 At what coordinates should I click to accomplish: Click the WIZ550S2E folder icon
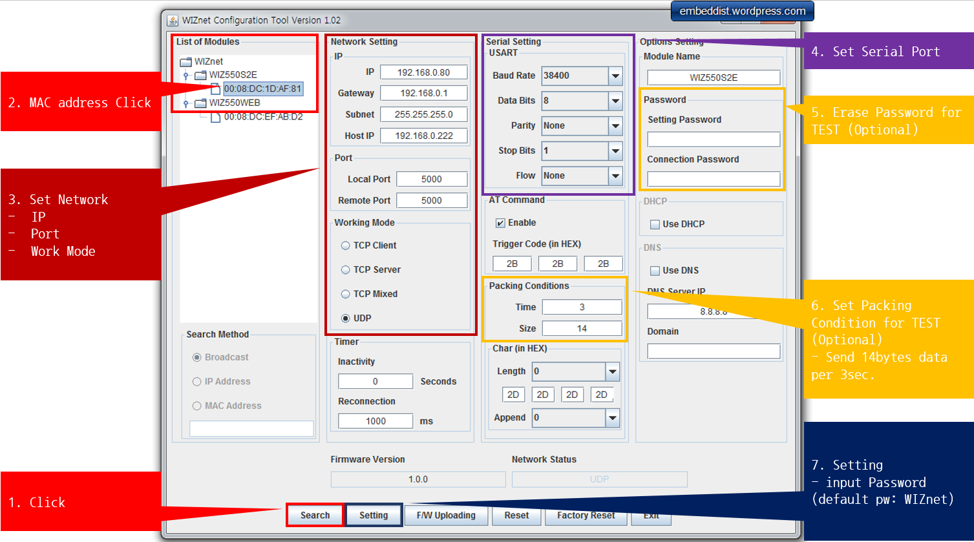(x=200, y=75)
